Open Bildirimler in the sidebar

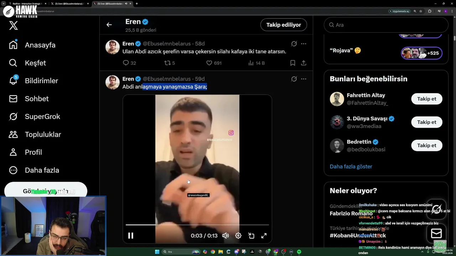coord(33,81)
